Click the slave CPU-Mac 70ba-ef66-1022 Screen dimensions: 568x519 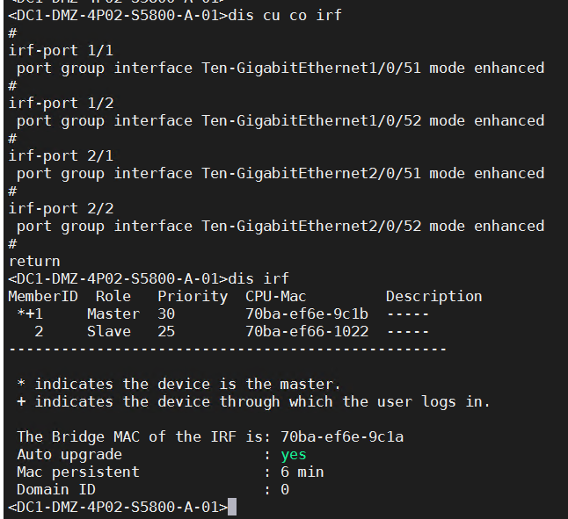[307, 331]
